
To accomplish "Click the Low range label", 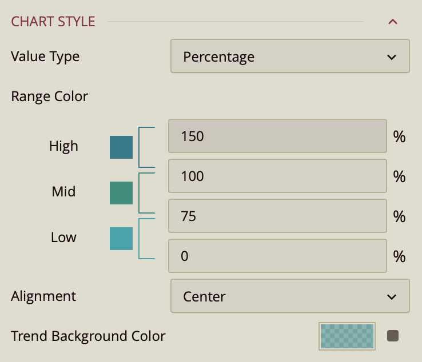I will (x=63, y=238).
